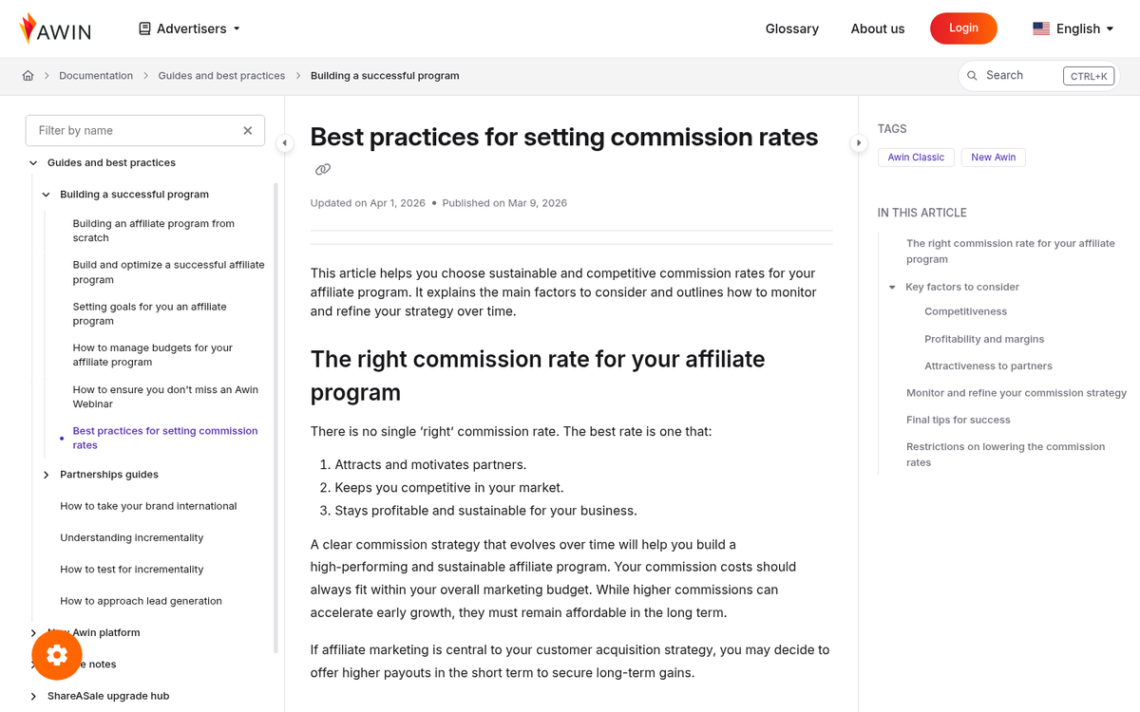1140x712 pixels.
Task: Collapse the left sidebar with its arrow
Action: pyautogui.click(x=284, y=142)
